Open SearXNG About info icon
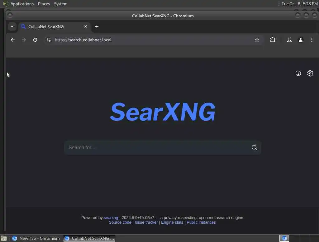 click(298, 73)
